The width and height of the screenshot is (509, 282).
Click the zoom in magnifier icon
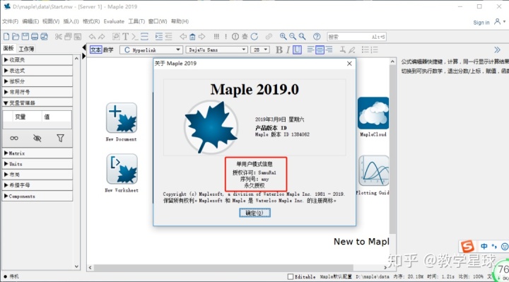point(283,36)
